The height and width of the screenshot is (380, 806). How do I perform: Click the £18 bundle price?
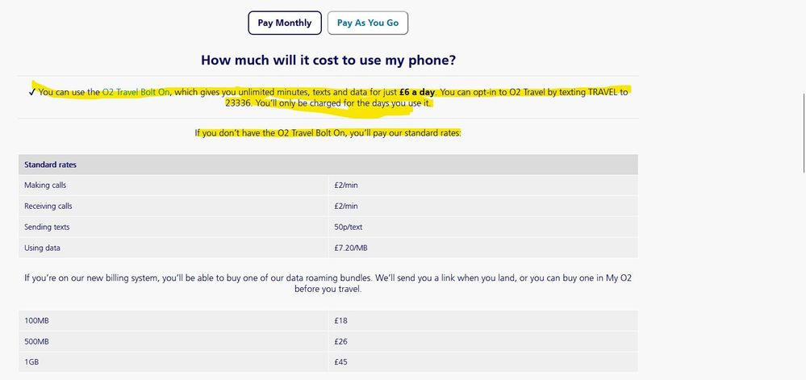coord(340,320)
